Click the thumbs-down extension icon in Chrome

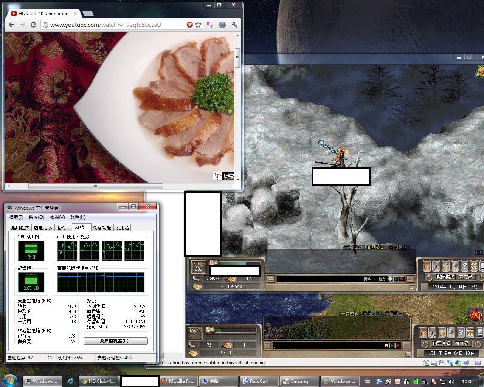pos(210,25)
